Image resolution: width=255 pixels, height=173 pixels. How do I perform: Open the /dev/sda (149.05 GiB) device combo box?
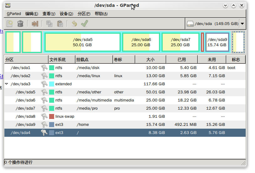tap(216, 24)
